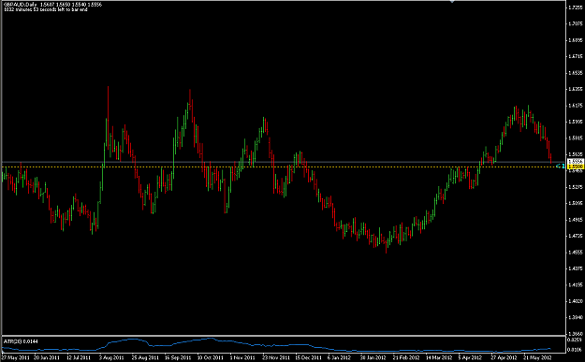Image resolution: width=585 pixels, height=362 pixels.
Task: Click the yellow highlighted price label on scale
Action: [575, 167]
